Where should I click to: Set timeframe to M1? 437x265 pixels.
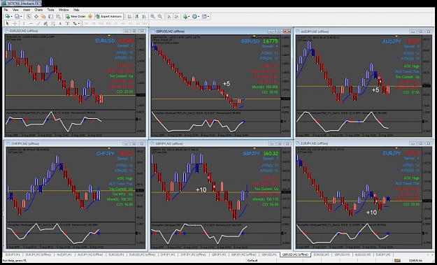click(x=87, y=23)
